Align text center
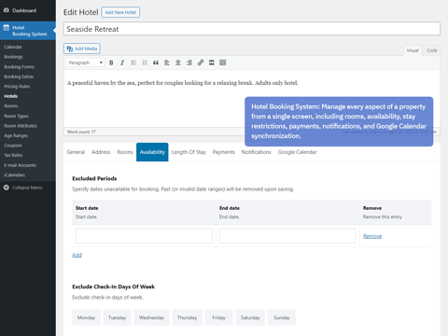The height and width of the screenshot is (336, 448). 178,63
